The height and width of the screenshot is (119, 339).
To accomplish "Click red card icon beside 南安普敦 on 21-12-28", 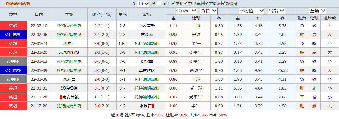I will (61, 97).
